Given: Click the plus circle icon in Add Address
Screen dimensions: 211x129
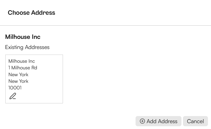Looking at the screenshot, I should (x=142, y=121).
